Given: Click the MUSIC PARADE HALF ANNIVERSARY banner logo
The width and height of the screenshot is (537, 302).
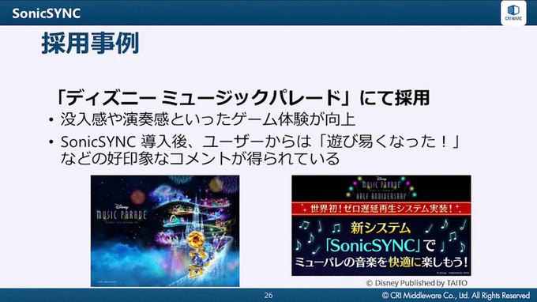Looking at the screenshot, I should pyautogui.click(x=381, y=188).
